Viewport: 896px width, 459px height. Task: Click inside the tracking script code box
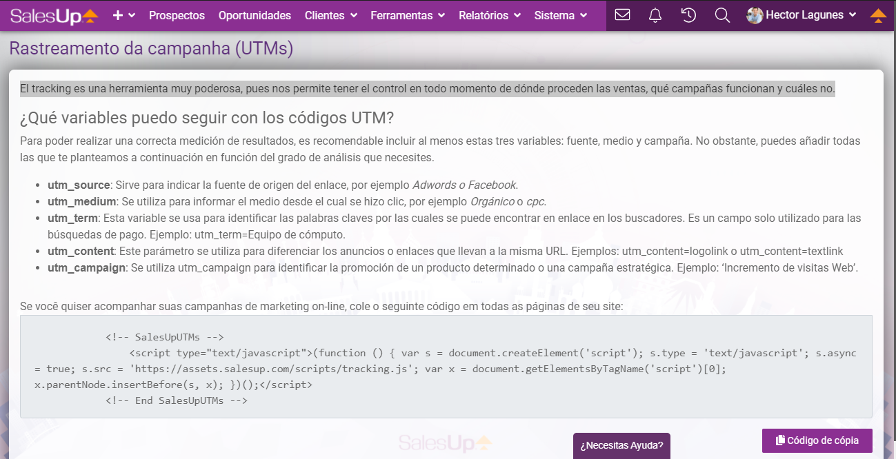[x=446, y=367]
